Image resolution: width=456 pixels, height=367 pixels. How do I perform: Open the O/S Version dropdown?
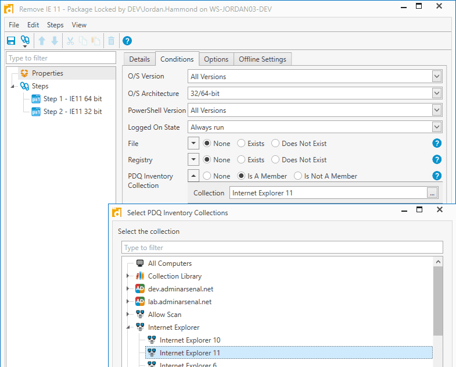coord(436,77)
